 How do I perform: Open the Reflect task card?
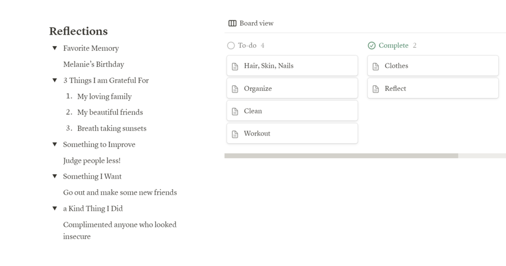(433, 88)
